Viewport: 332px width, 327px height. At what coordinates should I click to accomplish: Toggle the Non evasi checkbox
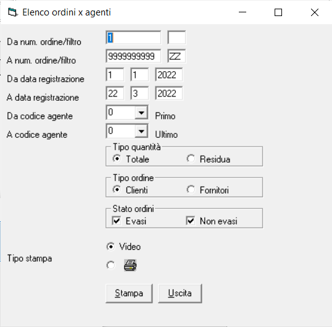click(x=190, y=221)
